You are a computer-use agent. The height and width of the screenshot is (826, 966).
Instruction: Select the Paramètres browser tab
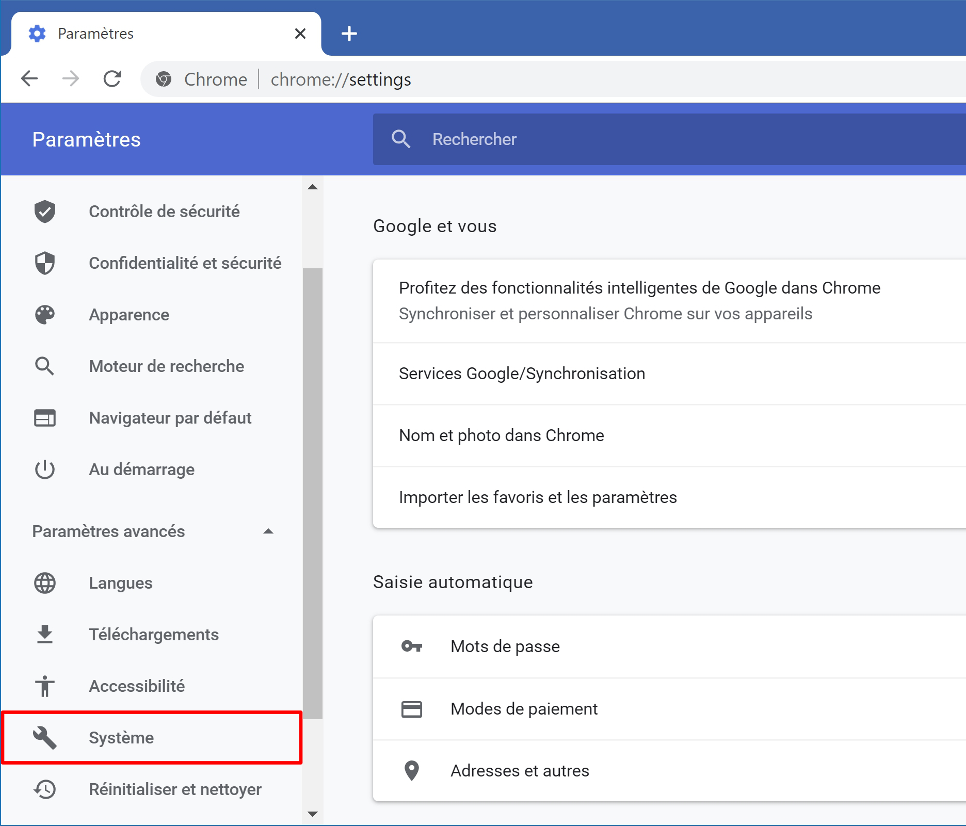[166, 34]
